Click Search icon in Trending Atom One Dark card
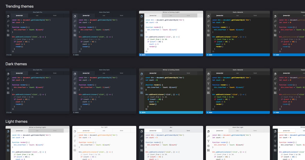The image size is (305, 160). click(75, 21)
